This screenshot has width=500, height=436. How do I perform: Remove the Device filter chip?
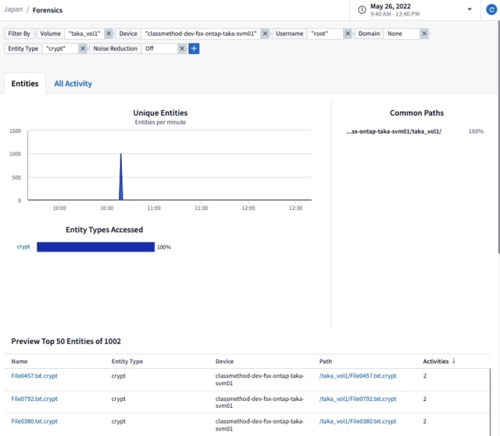coord(265,34)
